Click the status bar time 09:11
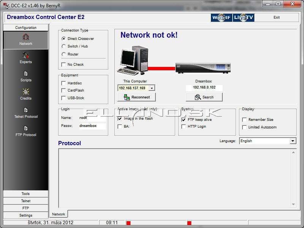The width and height of the screenshot is (304, 228). click(x=112, y=222)
